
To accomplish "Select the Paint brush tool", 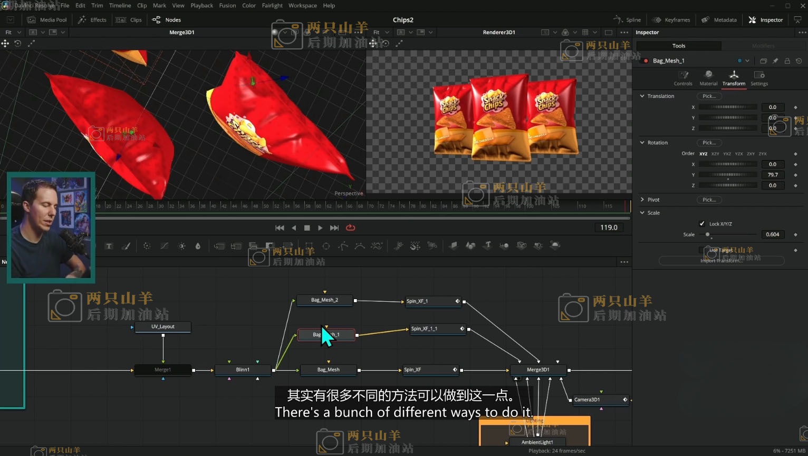I will click(x=126, y=246).
